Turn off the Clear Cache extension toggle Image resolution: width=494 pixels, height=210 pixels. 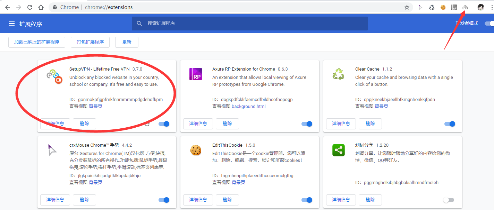450,124
